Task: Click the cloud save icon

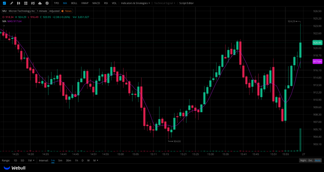Action: [40, 3]
